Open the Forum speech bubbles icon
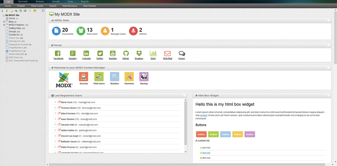This screenshot has width=337, height=166. (182, 53)
